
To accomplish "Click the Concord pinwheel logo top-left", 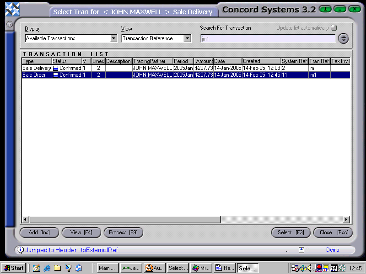I will click(x=11, y=8).
